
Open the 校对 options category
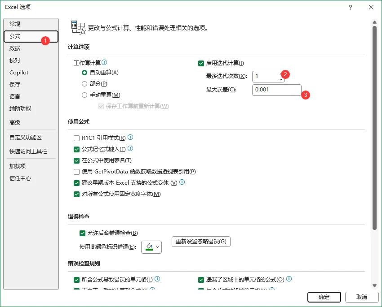click(31, 61)
